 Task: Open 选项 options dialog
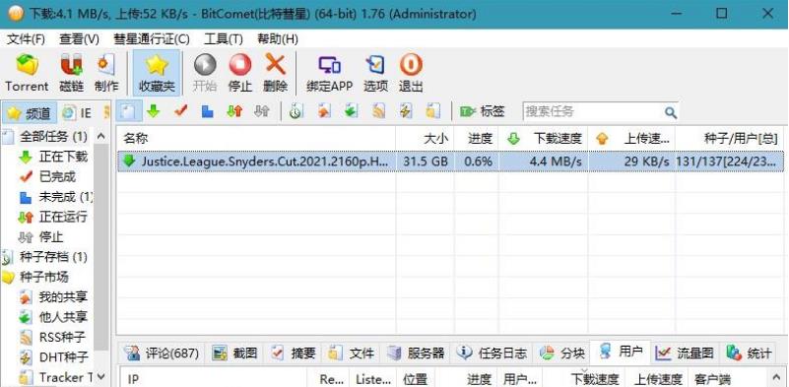coord(376,73)
